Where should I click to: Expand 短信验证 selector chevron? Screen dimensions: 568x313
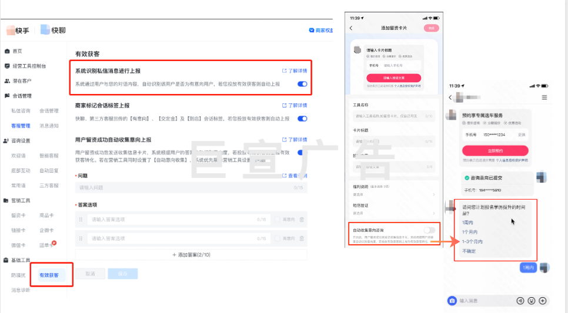coord(434,213)
